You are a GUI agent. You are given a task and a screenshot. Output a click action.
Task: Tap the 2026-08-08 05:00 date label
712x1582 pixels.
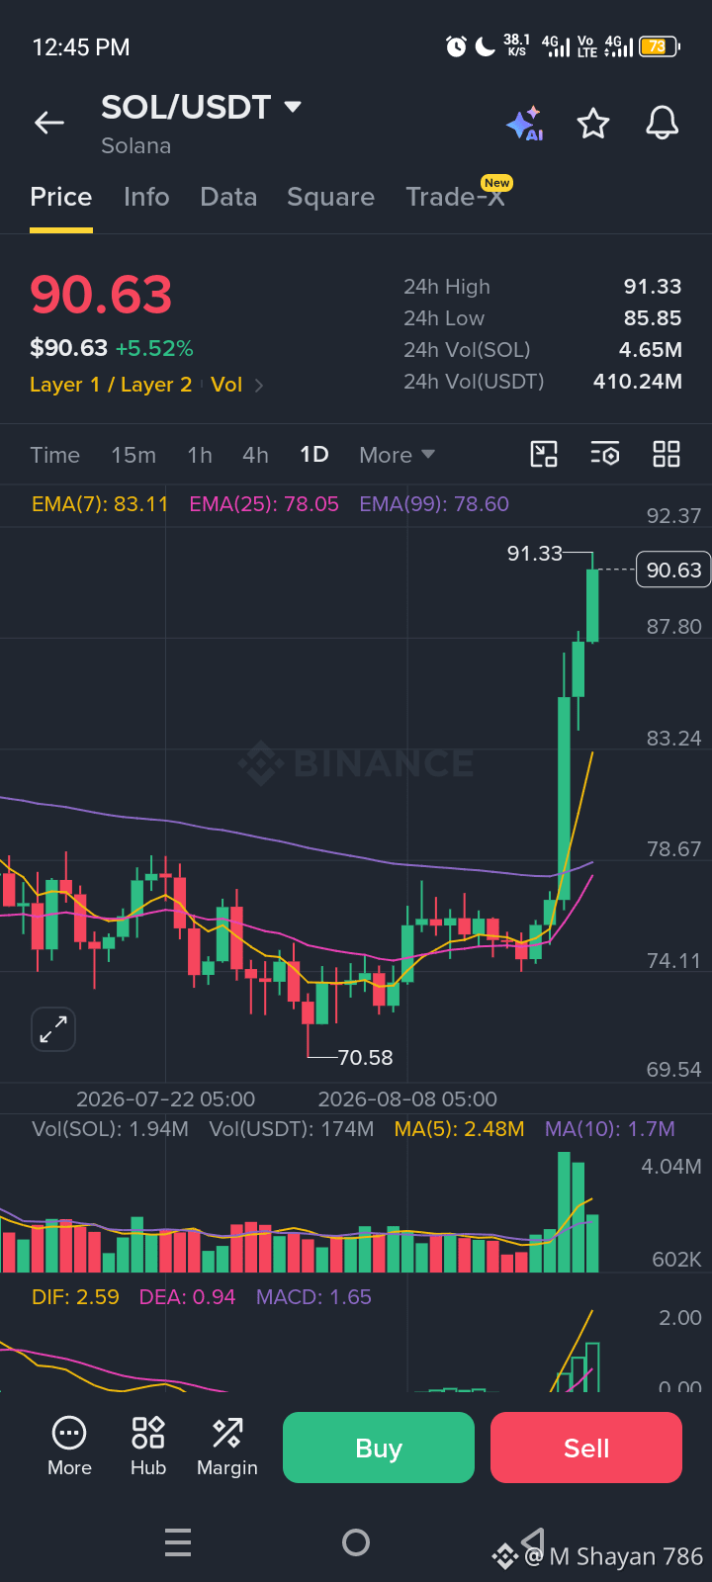pyautogui.click(x=407, y=1099)
